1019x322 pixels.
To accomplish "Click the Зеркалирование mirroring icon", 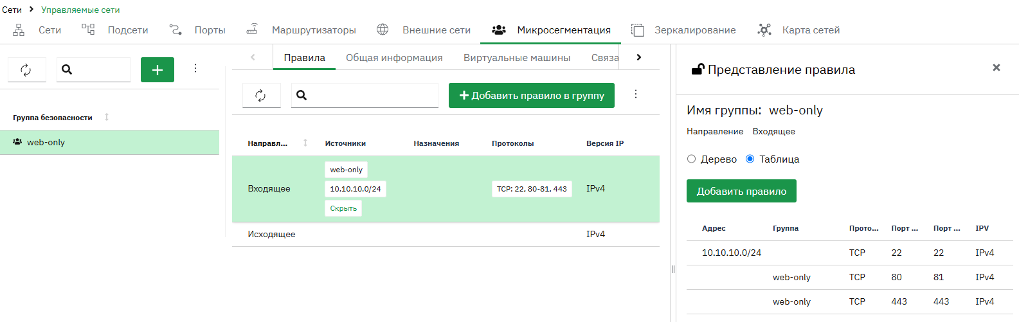I will pos(638,30).
